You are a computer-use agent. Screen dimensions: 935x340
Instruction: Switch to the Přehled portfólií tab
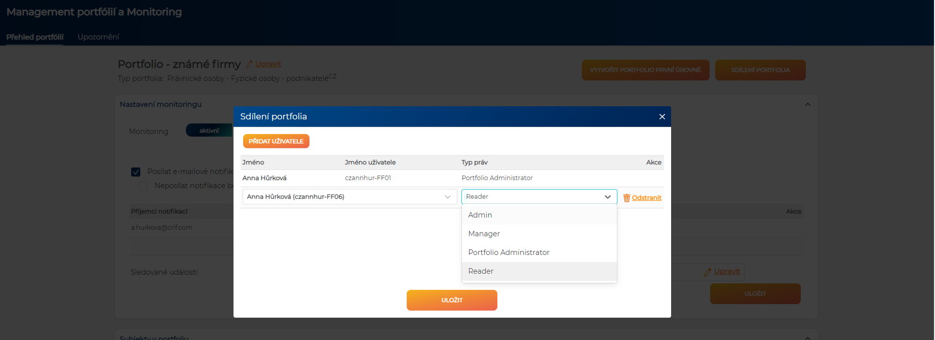point(35,37)
